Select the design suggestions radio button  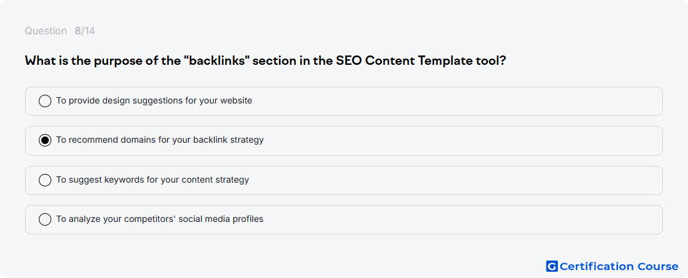(x=45, y=101)
